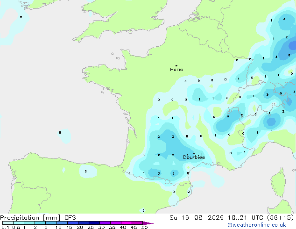Click the legend swatch between 0.1 and 0.5
This screenshot has height=229, width=296.
point(8,223)
